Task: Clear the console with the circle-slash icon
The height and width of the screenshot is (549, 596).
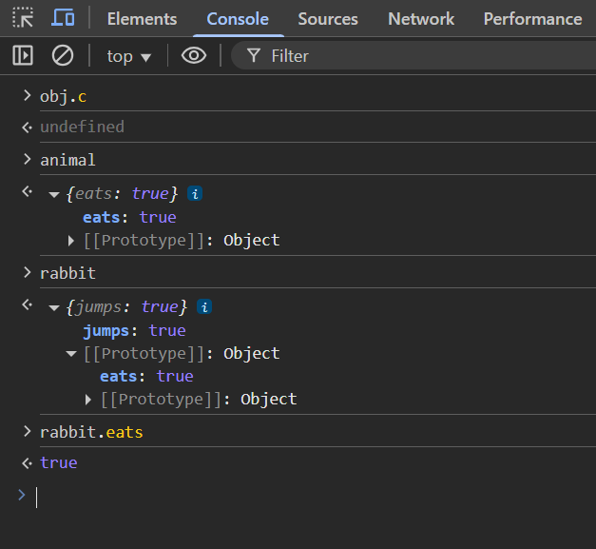Action: click(63, 55)
